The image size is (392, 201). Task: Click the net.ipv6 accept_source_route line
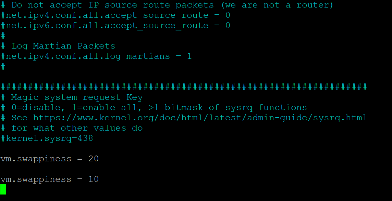tap(115, 26)
